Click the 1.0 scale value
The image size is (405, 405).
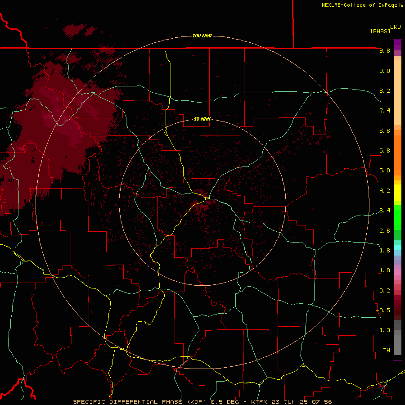point(385,270)
